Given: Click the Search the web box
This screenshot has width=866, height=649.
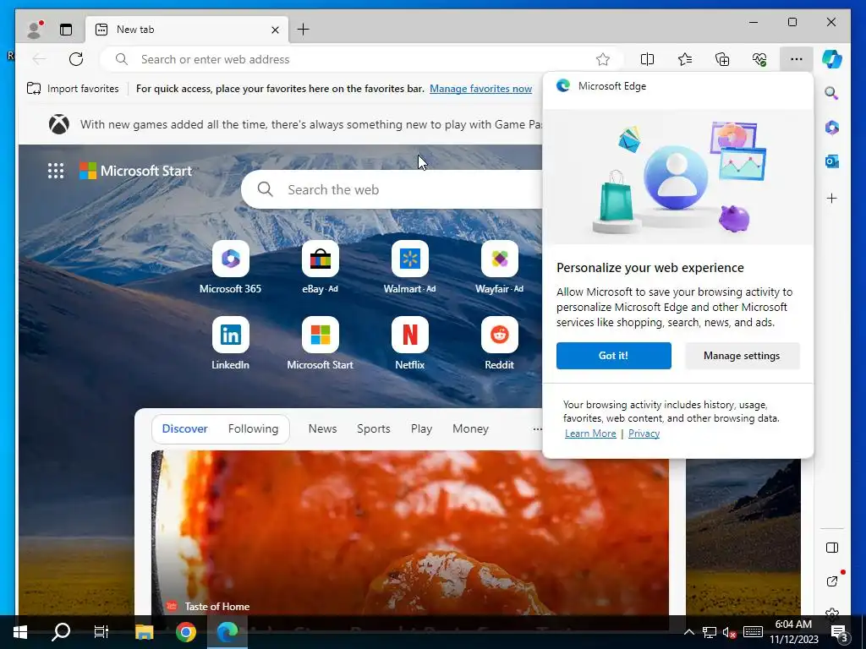Looking at the screenshot, I should 392,190.
